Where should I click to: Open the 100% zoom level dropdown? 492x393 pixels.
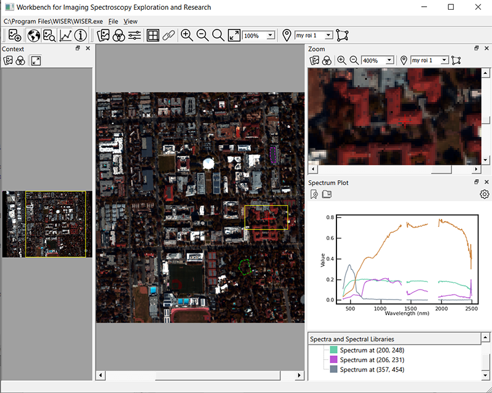(x=271, y=36)
